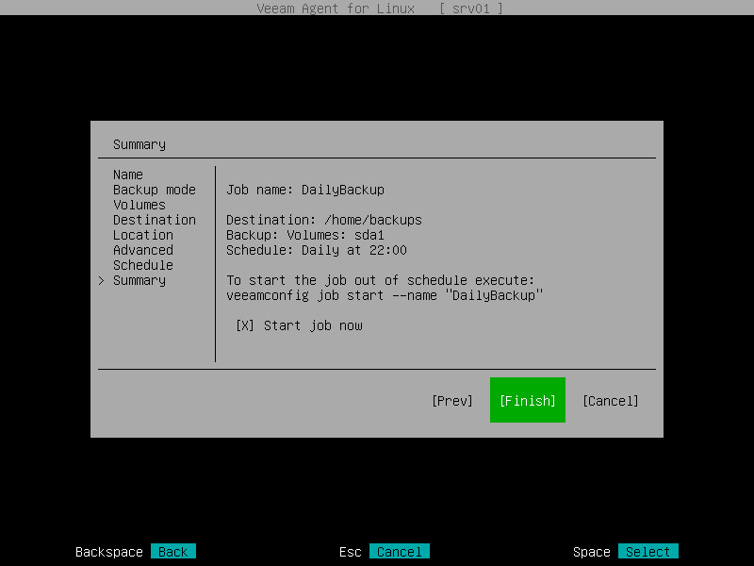This screenshot has height=566, width=754.
Task: Click the Veeam Agent for Linux title
Action: click(x=336, y=8)
